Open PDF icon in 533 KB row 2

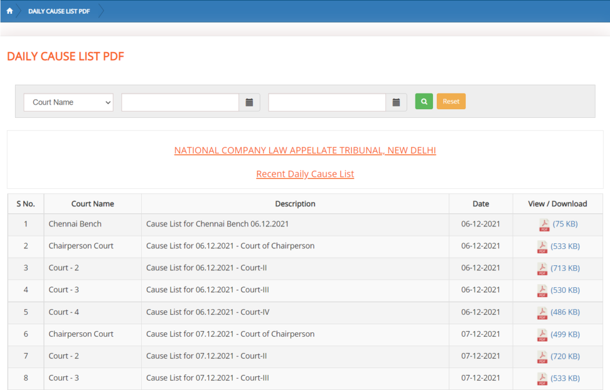542,246
